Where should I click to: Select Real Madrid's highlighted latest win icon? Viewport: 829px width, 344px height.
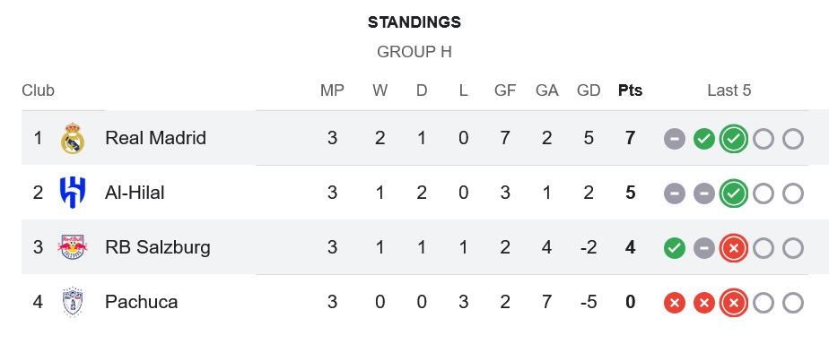(734, 139)
